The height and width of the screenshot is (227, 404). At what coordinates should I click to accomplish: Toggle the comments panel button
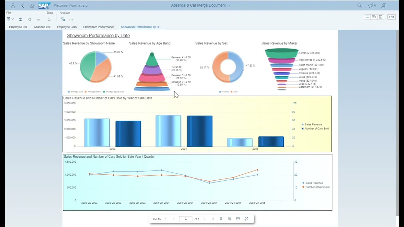point(374,17)
